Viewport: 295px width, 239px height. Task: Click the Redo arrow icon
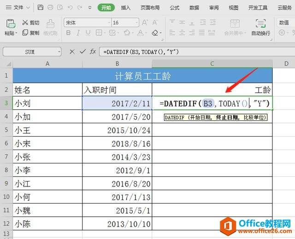click(x=80, y=7)
